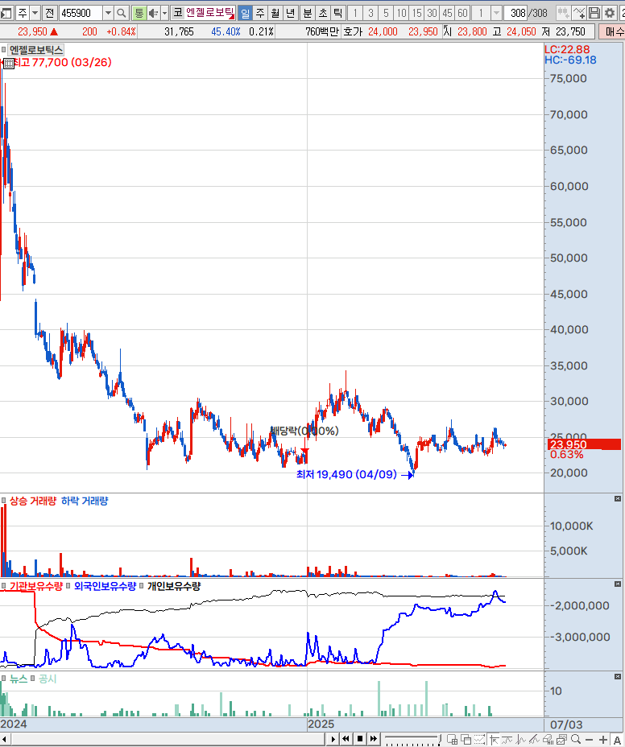
Task: Click the zoom magnifier in bottom toolbar
Action: tap(576, 740)
